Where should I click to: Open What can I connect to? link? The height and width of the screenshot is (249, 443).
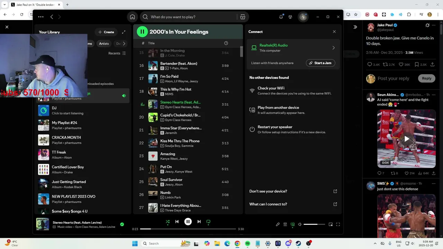[293, 204]
